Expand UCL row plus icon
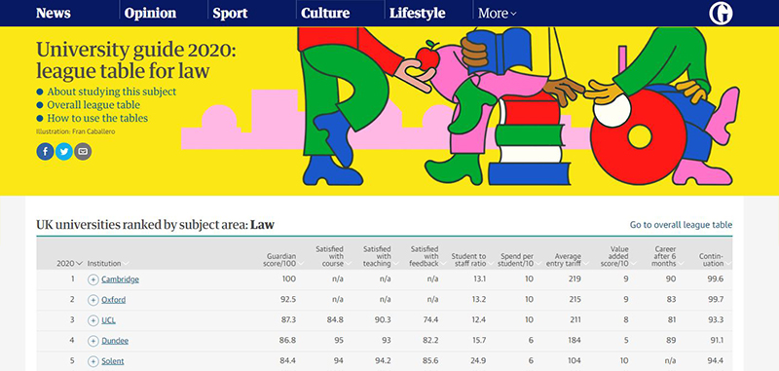Screen dimensions: 779x371 click(93, 320)
